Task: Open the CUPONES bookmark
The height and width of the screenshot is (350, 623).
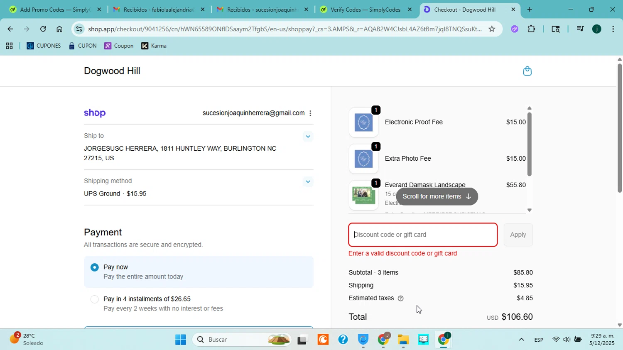Action: coord(44,46)
